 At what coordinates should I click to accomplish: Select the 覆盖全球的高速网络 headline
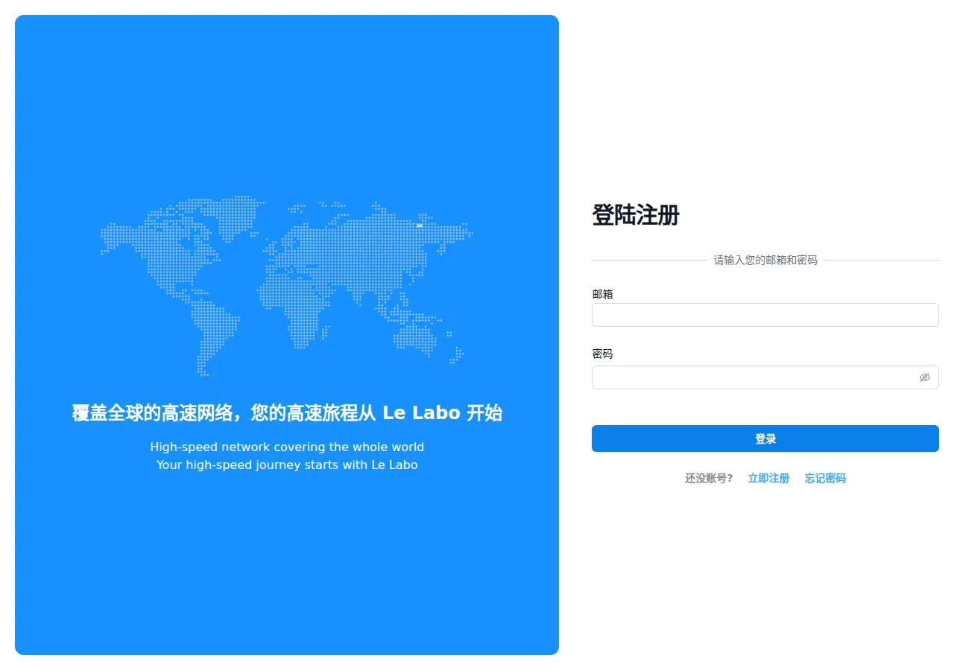point(287,413)
